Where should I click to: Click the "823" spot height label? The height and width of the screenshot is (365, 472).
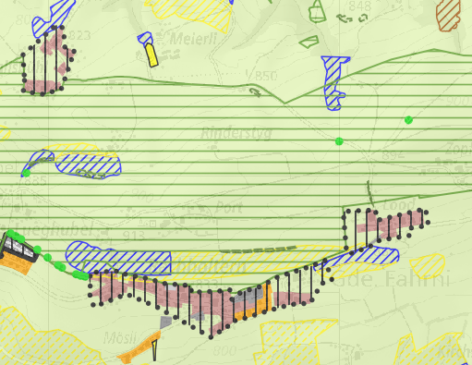click(79, 35)
